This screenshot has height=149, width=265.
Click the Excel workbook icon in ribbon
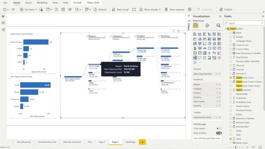[x=41, y=10]
